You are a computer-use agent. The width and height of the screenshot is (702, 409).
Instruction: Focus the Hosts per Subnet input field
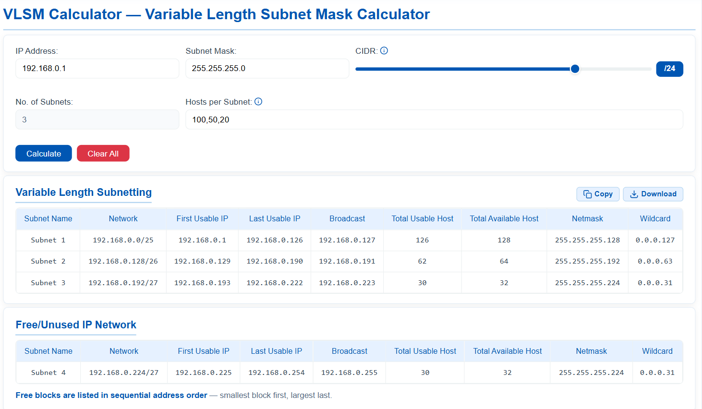click(x=435, y=120)
